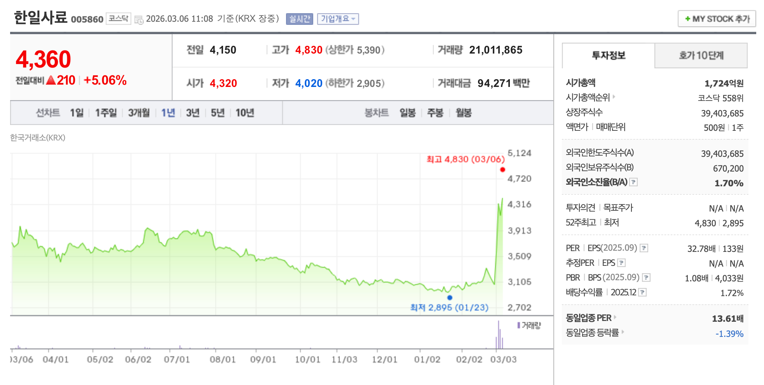Screen dimensions: 764x385
Task: Click the 상장주식수 value 39,403,685
Action: tap(722, 113)
